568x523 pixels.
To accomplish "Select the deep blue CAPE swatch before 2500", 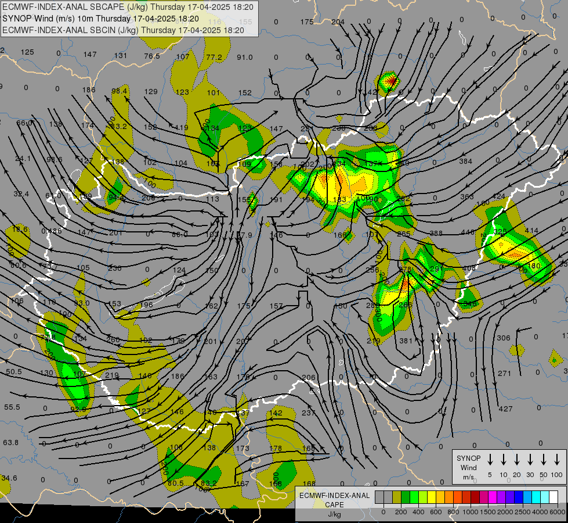I will 518,497.
